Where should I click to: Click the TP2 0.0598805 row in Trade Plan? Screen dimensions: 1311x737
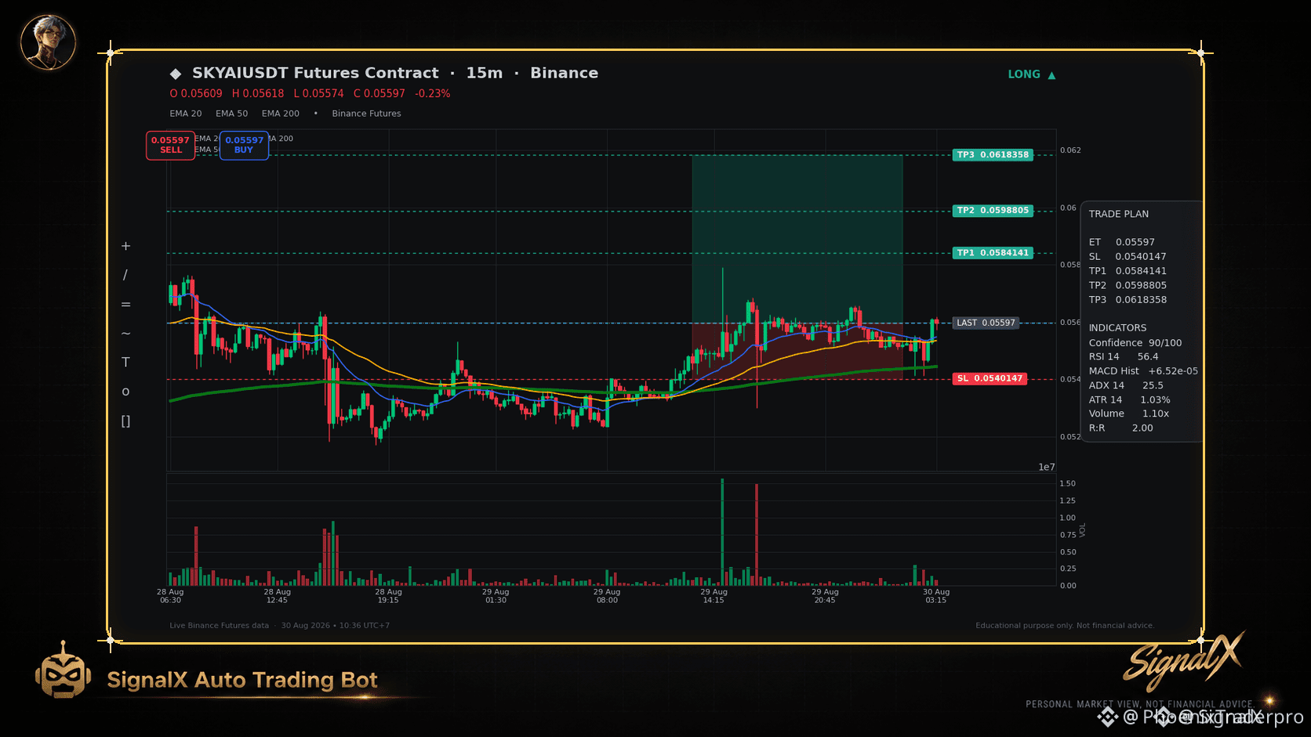[x=1128, y=285]
